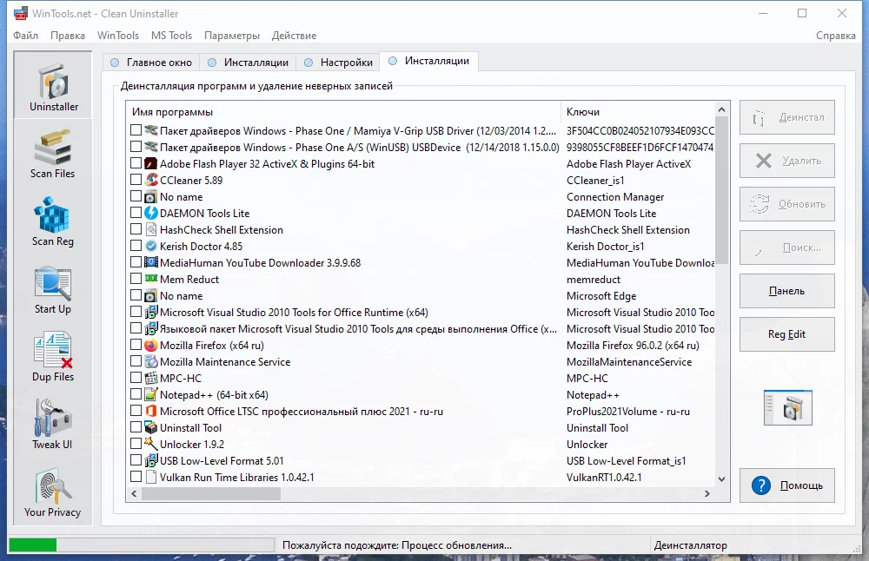Tick the DAEMON Tools Lite checkbox

(x=136, y=213)
